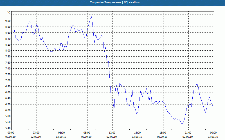Click the 00:00 time label above 02.09.19
The width and height of the screenshot is (225, 140).
(x=11, y=133)
